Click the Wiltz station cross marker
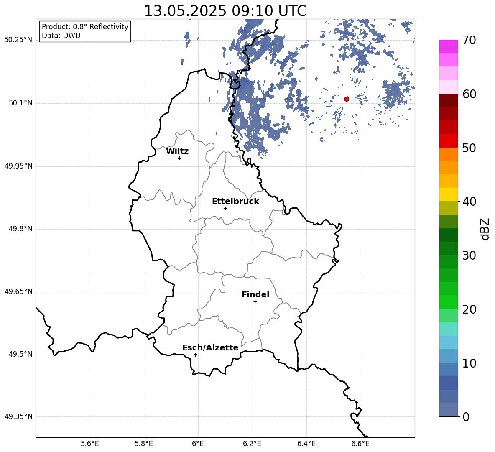This screenshot has height=452, width=495. (x=180, y=158)
